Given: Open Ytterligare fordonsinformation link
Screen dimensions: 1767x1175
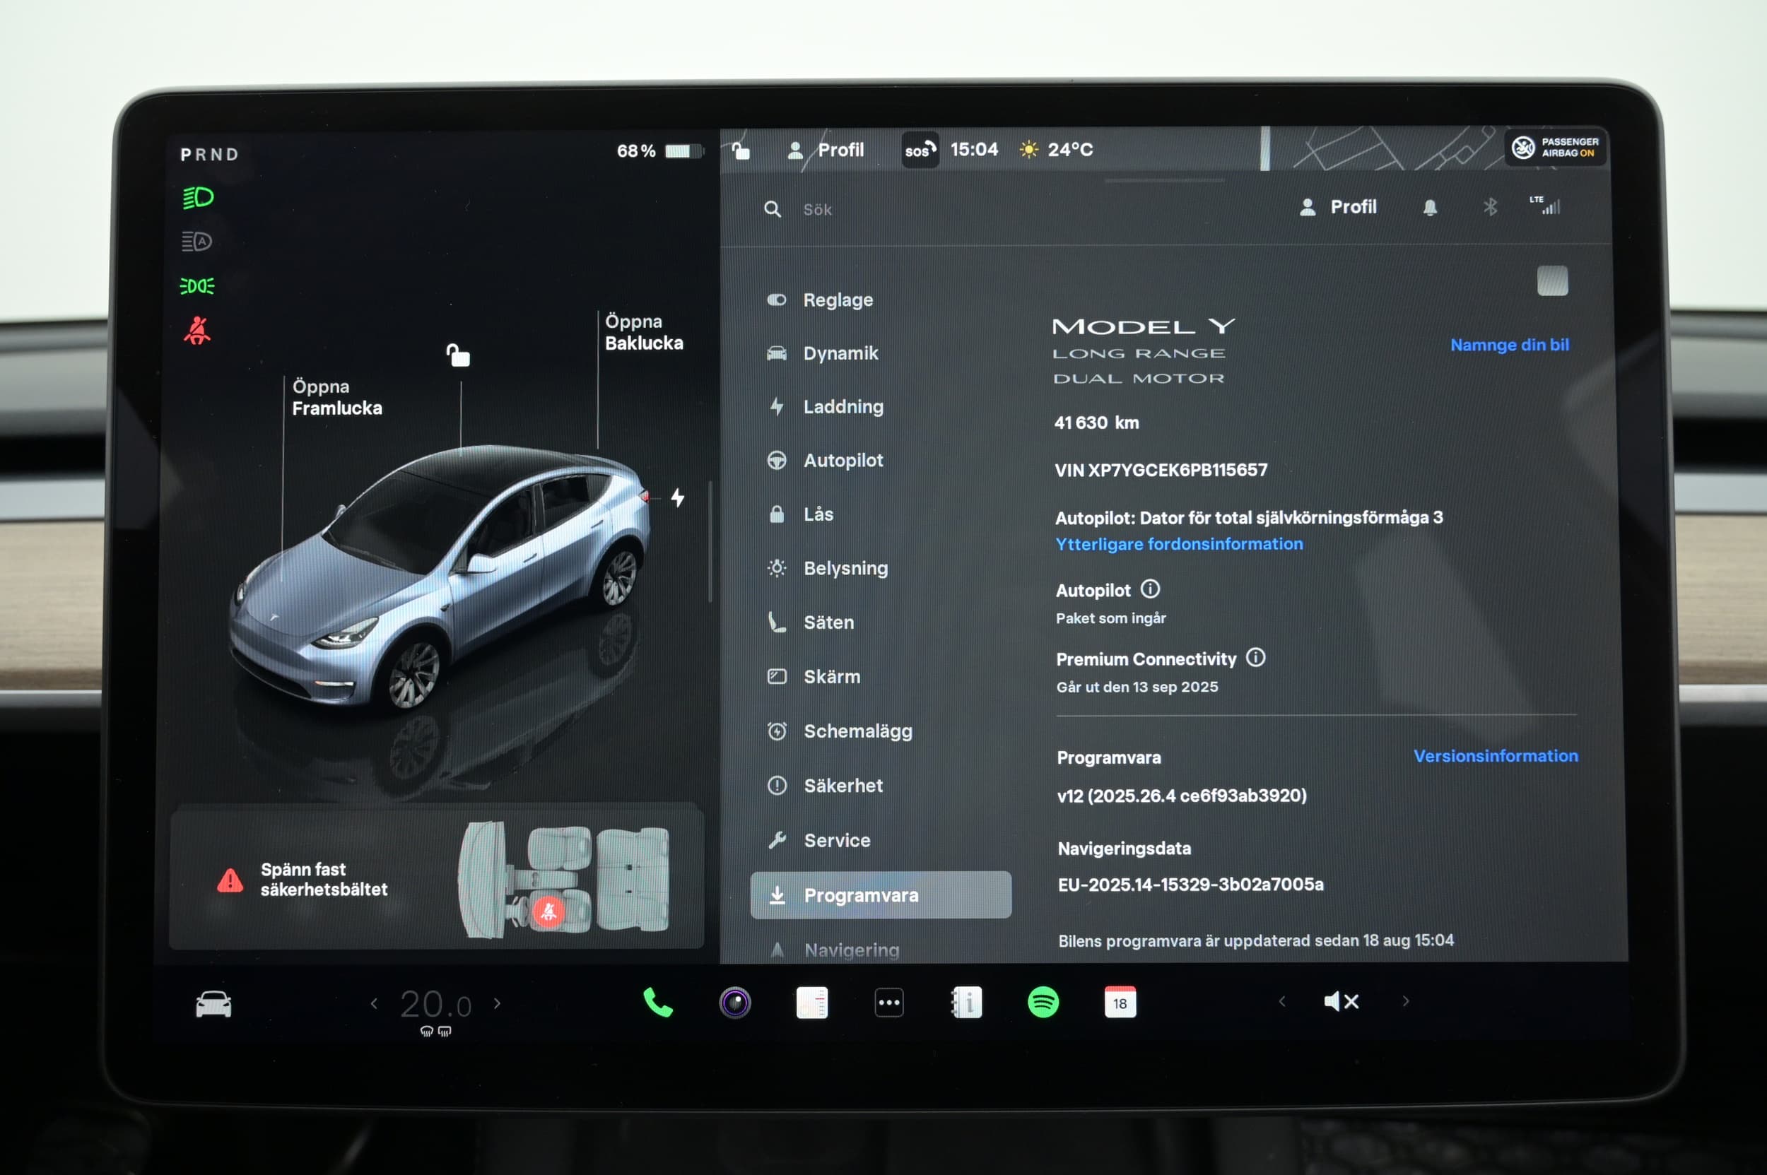Looking at the screenshot, I should [x=1179, y=544].
